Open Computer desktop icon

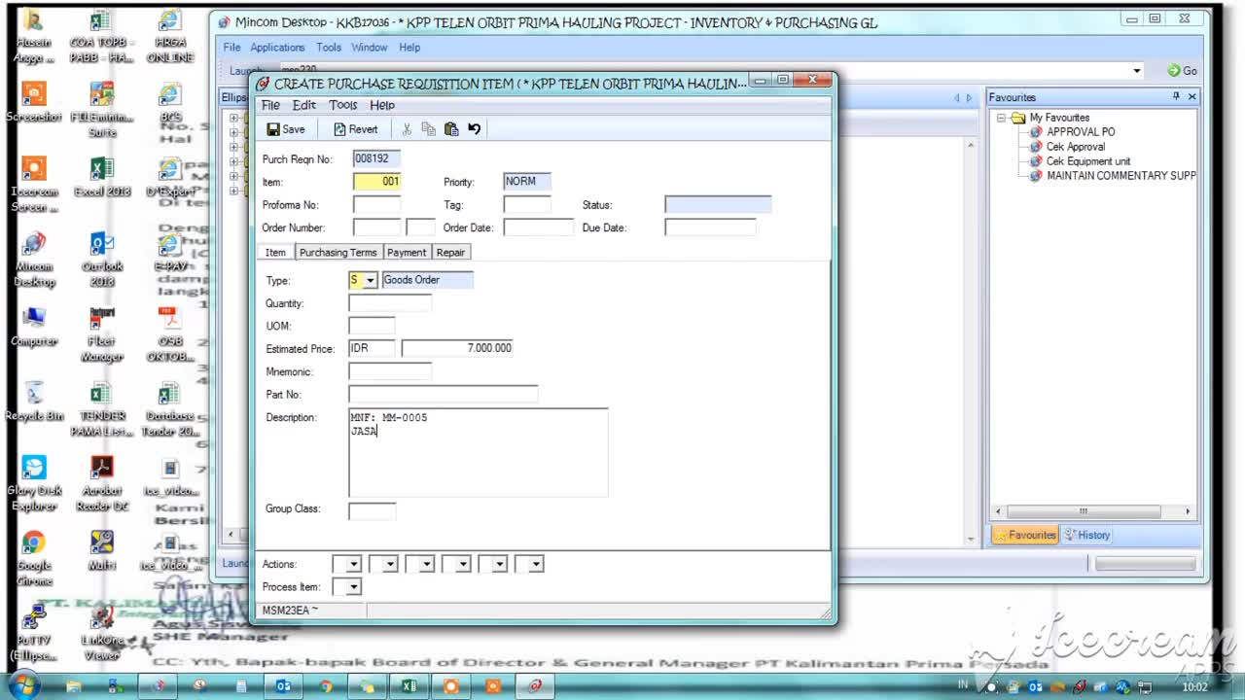pyautogui.click(x=34, y=327)
